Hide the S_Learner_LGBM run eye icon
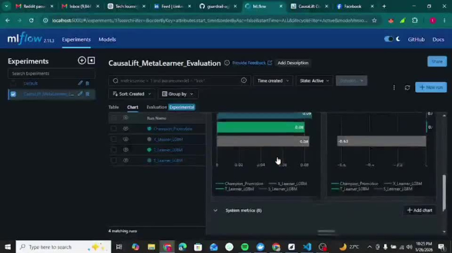The width and height of the screenshot is (452, 253). 126,160
